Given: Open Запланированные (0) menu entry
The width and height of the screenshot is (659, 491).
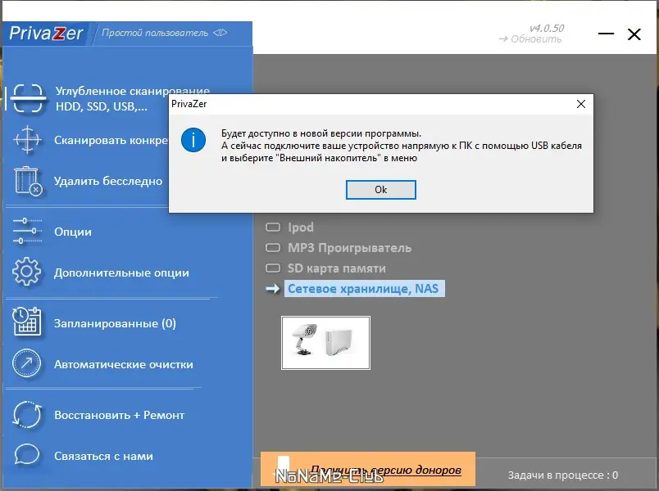Looking at the screenshot, I should click(x=115, y=323).
